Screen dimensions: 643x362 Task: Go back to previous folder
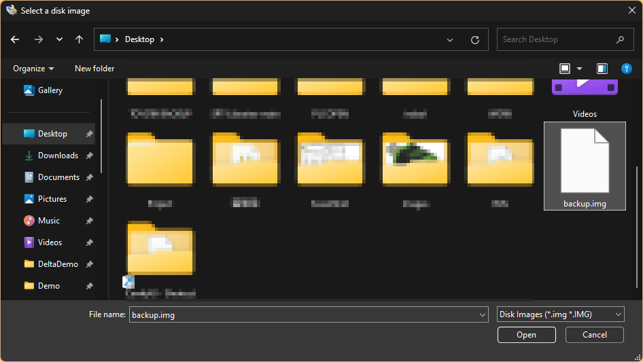tap(15, 39)
